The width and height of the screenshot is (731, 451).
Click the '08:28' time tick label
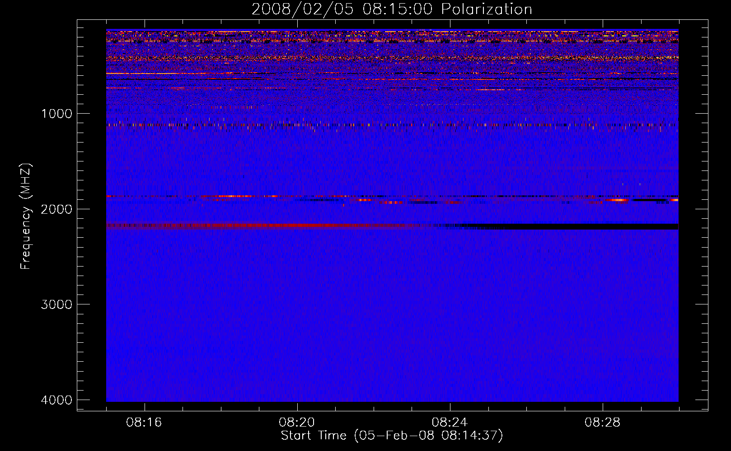602,422
